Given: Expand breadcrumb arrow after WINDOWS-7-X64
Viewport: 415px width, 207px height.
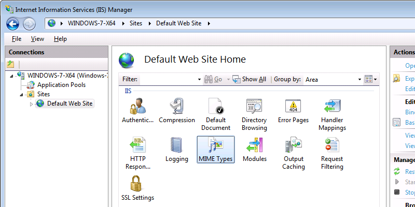Looking at the screenshot, I should pyautogui.click(x=123, y=23).
